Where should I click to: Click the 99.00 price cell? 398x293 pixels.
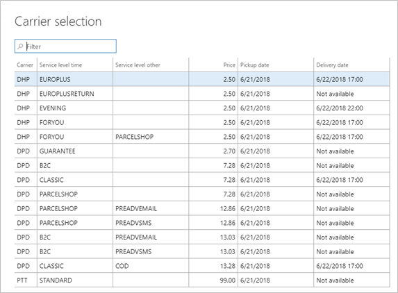tap(213, 281)
